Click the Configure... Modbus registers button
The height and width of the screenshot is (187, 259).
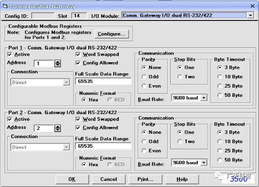[112, 34]
